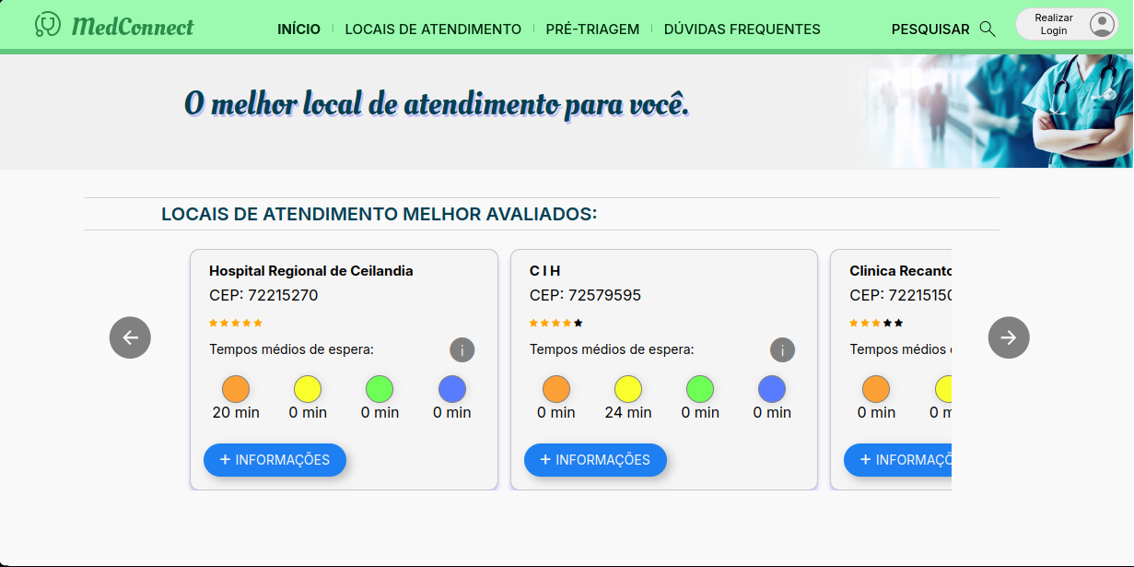Click the star rating of C I H card

pyautogui.click(x=556, y=323)
